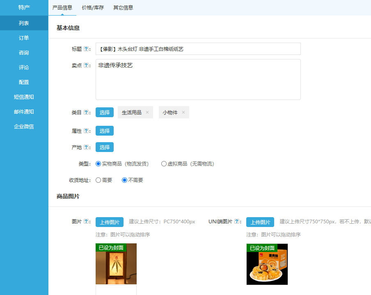Click the help icon beside 卖点
Viewport: 371px width, 295px height.
(x=86, y=66)
